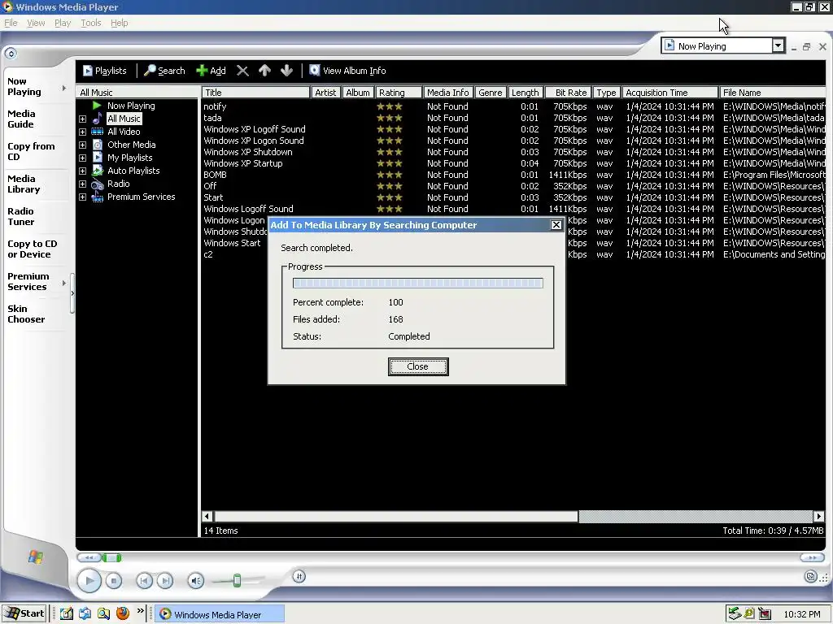Viewport: 833px width, 624px height.
Task: Toggle the taskbar show/hide round arrow button
Action: pos(11,53)
